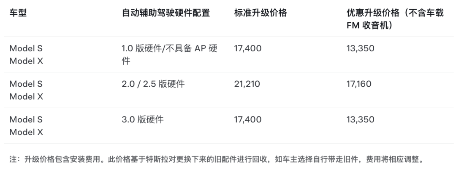This screenshot has width=456, height=170.
Task: Click Model S in the 1.0 hardware row
Action: (26, 48)
